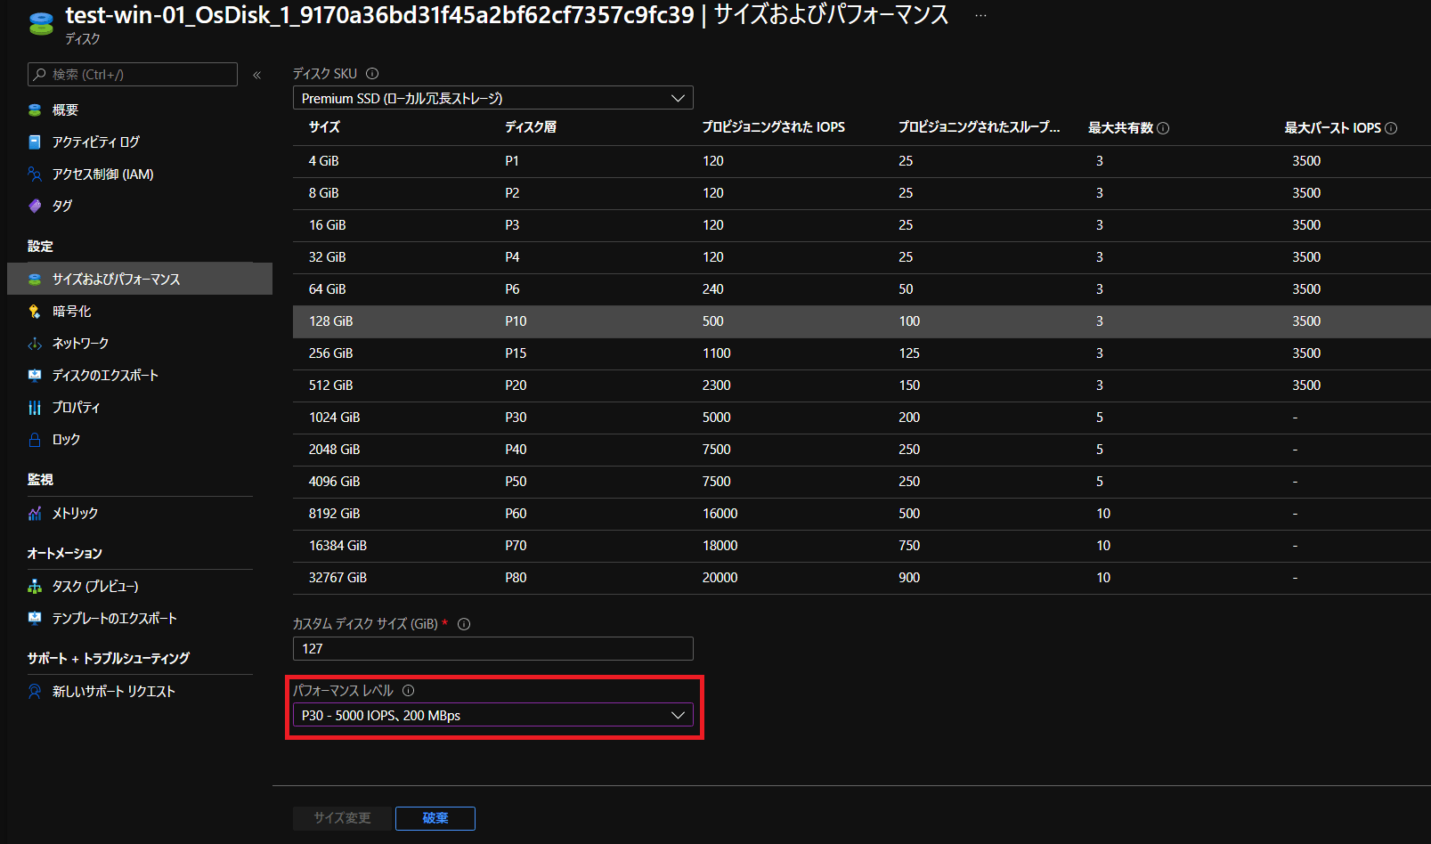Click the disk resource icon beside the title
The image size is (1431, 844).
[41, 24]
